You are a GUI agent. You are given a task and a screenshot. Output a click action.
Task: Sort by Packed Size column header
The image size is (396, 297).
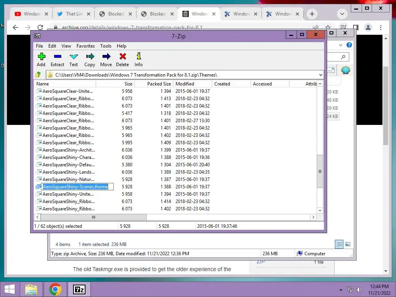[154, 84]
